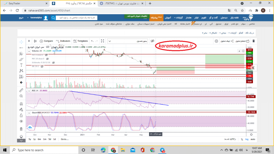This screenshot has width=274, height=154.
Task: Show the MA 9 close indicator
Action: click(46, 55)
